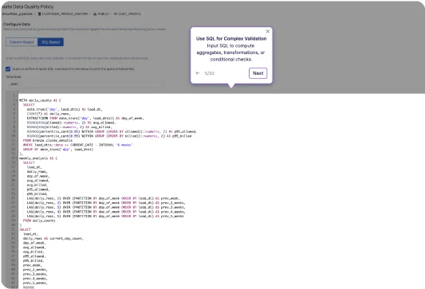Screen dimensions: 425x289
Task: Click the 'Use SQL for Complex Validation' heading
Action: tap(231, 39)
